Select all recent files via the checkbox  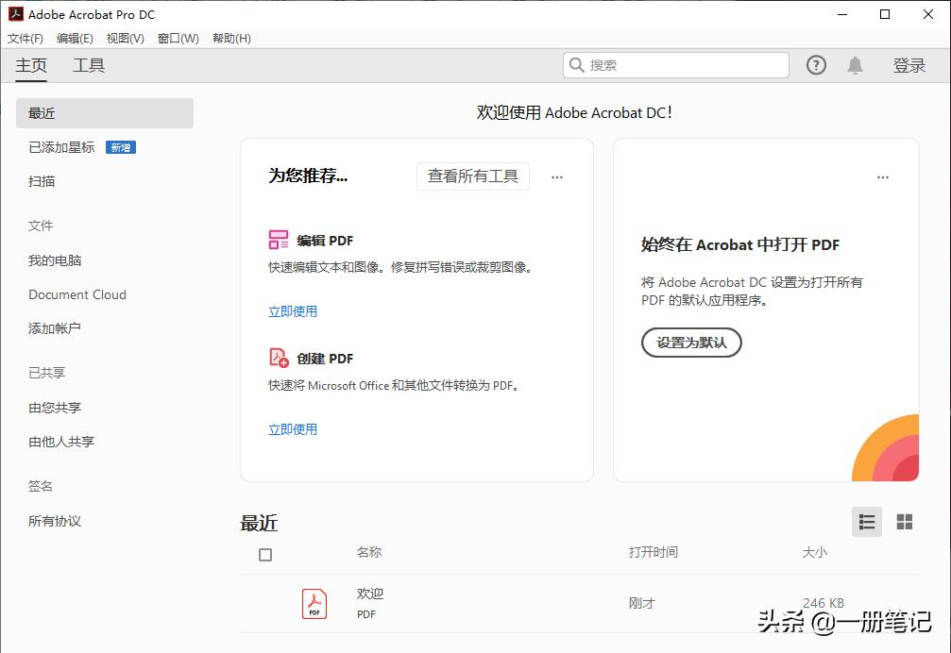click(264, 556)
